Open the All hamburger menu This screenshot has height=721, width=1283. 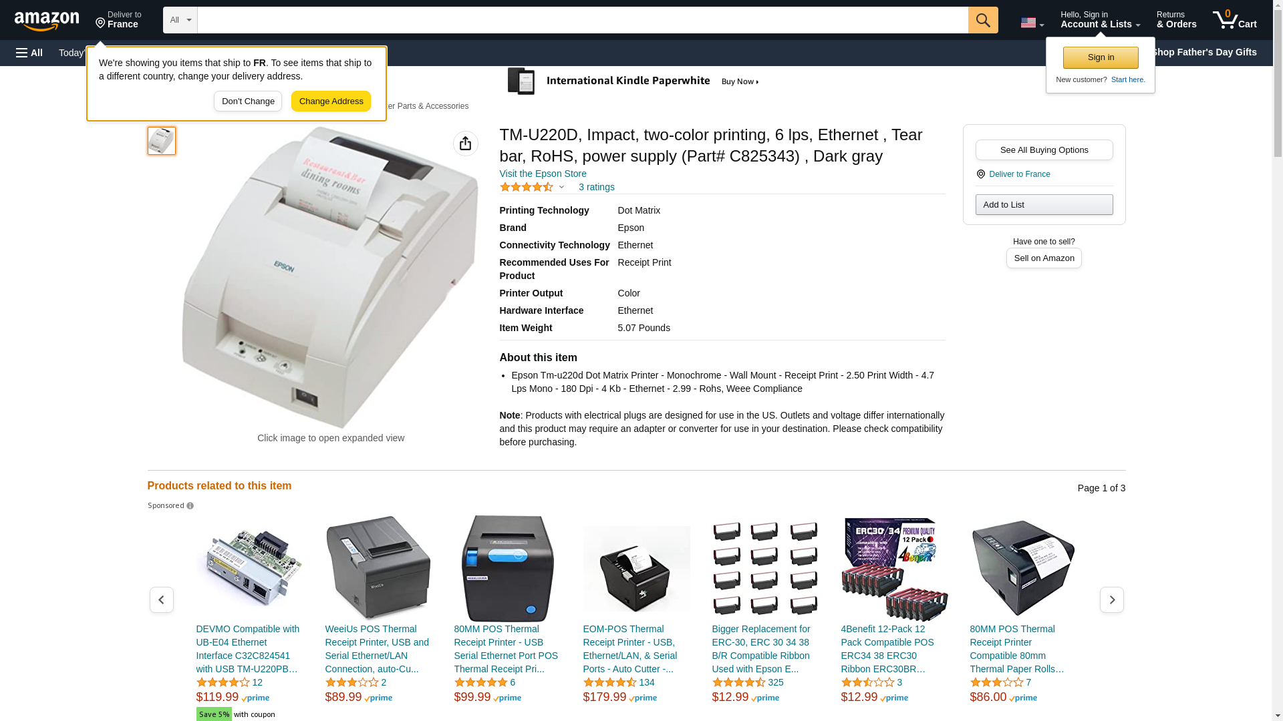click(29, 53)
